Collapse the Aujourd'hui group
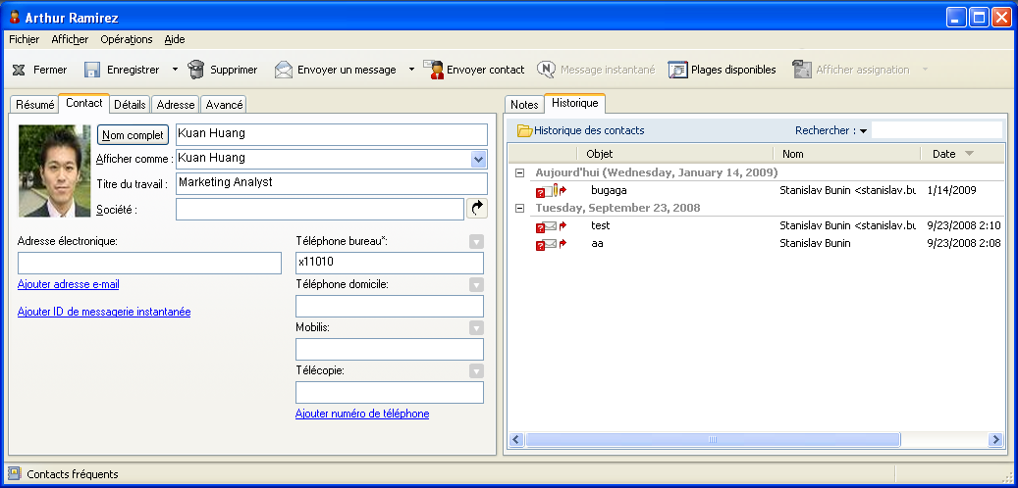Image resolution: width=1018 pixels, height=488 pixels. (519, 173)
